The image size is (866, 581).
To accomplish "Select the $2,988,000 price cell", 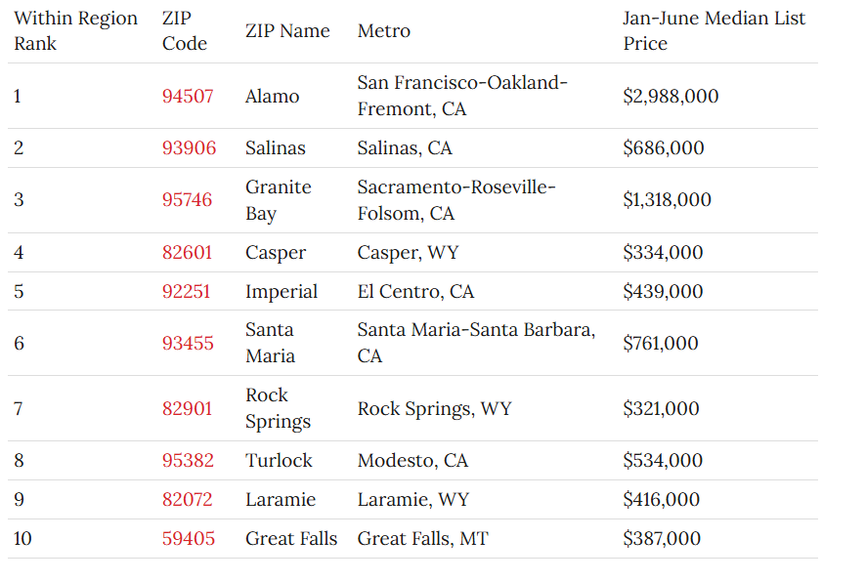I will [x=671, y=96].
